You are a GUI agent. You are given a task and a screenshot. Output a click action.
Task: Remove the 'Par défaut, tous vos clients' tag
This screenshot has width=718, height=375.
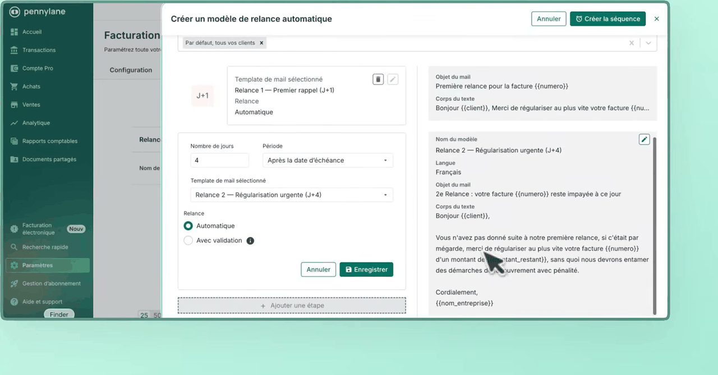point(261,43)
